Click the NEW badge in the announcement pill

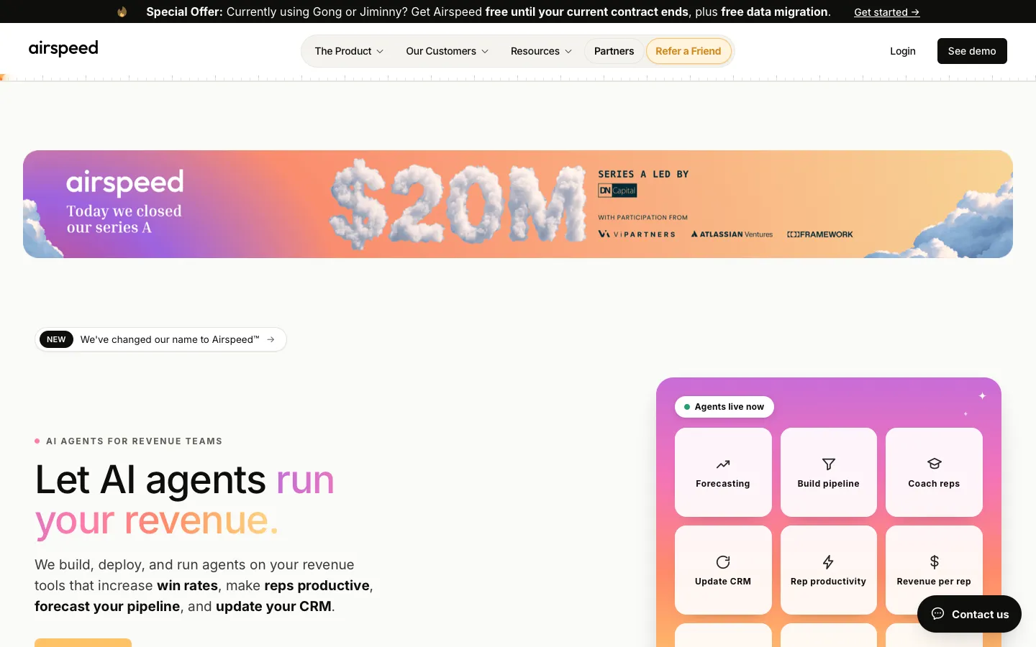coord(56,339)
